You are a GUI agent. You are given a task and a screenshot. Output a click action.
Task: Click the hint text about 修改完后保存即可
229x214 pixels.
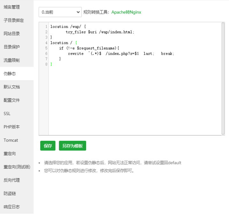click(x=89, y=171)
